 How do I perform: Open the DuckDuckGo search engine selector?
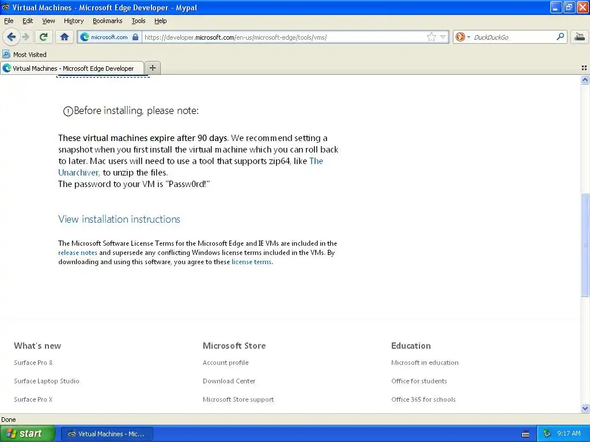463,37
